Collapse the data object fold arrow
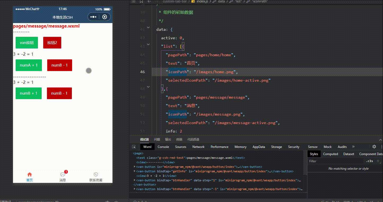This screenshot has width=383, height=202. (148, 28)
